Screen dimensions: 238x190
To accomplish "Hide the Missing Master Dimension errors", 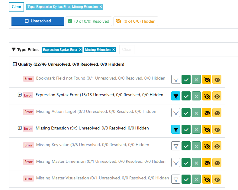I will (x=207, y=162).
